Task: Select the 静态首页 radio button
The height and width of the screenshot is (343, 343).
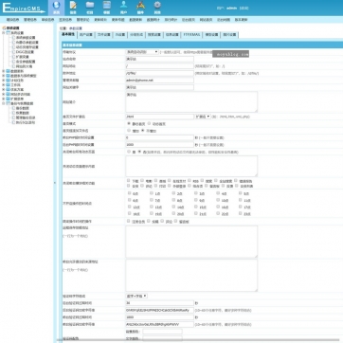Action: point(129,124)
